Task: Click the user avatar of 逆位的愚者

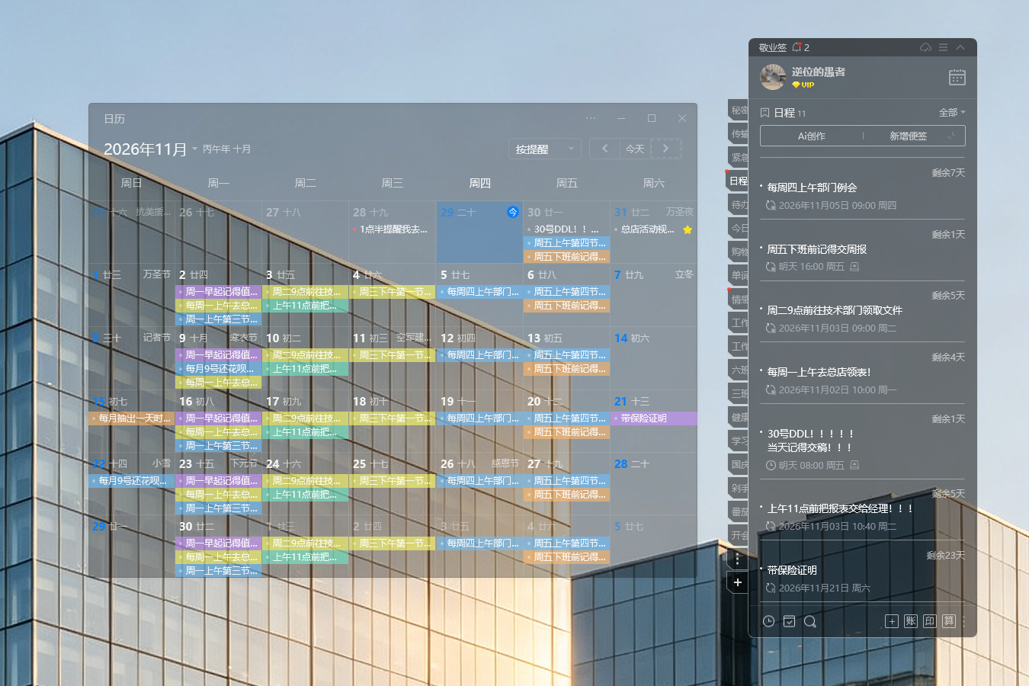Action: coord(773,77)
